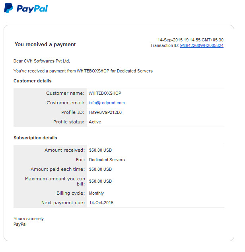Click the PayPal double-P logo icon
This screenshot has height=252, width=245.
click(x=8, y=8)
